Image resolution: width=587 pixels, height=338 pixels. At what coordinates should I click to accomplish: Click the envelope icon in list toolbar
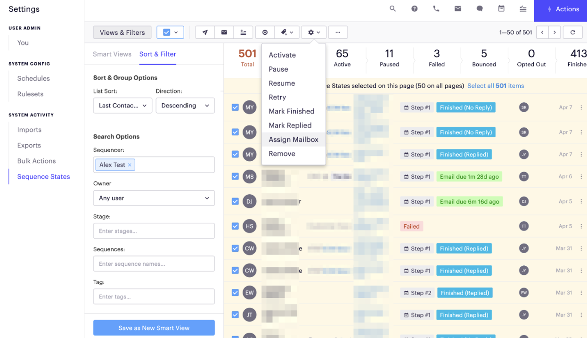(224, 33)
